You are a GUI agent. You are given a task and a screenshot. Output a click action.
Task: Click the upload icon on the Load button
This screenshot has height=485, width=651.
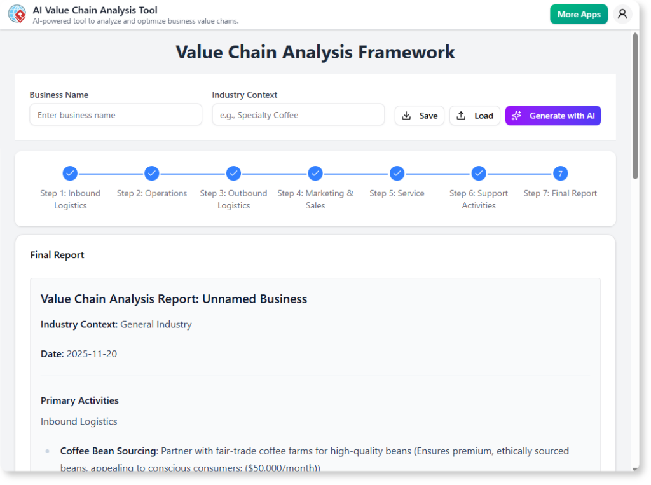(x=462, y=116)
